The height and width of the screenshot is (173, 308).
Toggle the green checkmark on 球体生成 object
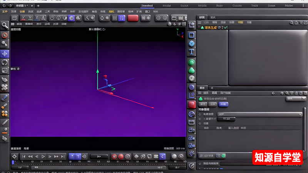(x=226, y=27)
